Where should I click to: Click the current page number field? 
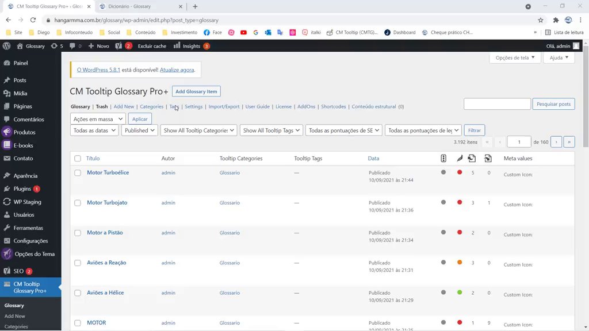pyautogui.click(x=519, y=142)
